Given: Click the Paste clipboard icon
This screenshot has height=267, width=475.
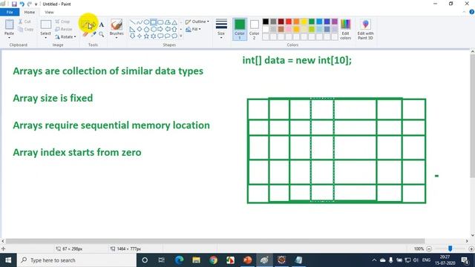Looking at the screenshot, I should pos(9,24).
